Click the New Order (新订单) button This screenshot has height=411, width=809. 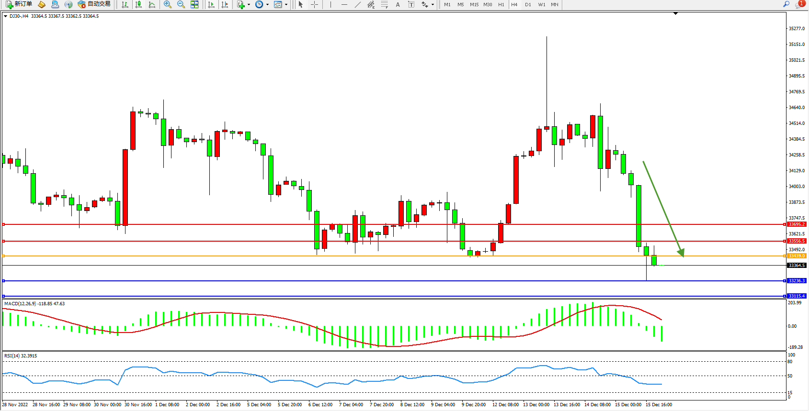point(19,4)
